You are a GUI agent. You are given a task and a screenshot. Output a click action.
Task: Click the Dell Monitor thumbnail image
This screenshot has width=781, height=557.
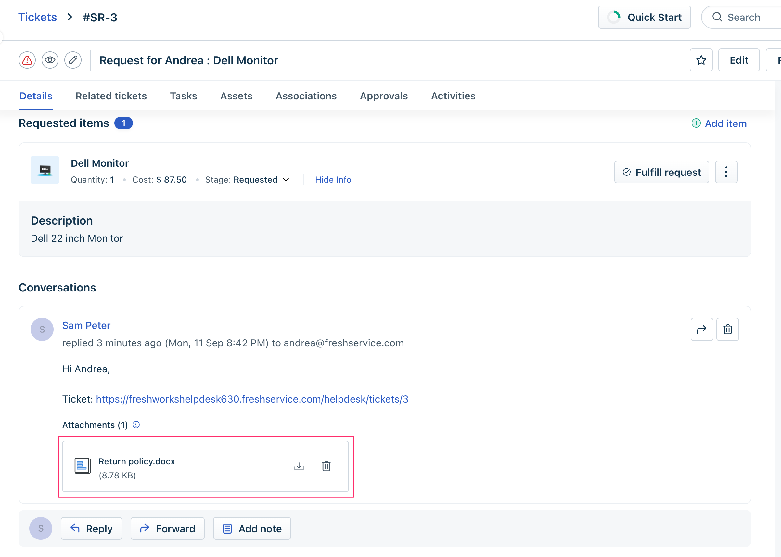click(x=45, y=170)
